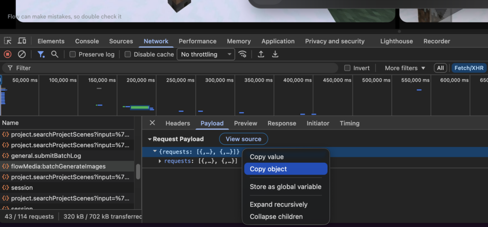Open the No throttling dropdown
Viewport: 488px width, 227px height.
[205, 54]
